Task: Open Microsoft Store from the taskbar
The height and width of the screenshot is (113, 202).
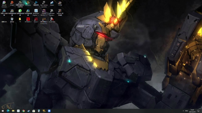Action: tap(34, 111)
